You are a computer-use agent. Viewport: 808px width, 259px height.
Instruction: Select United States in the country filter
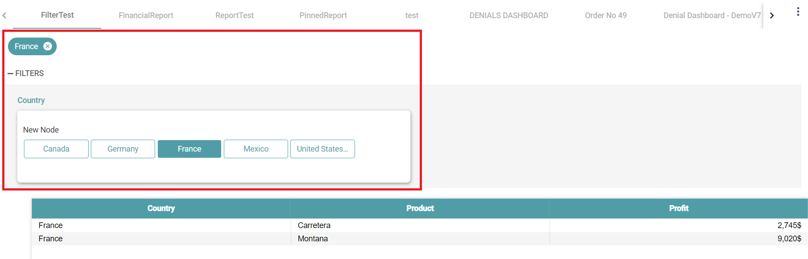(322, 149)
